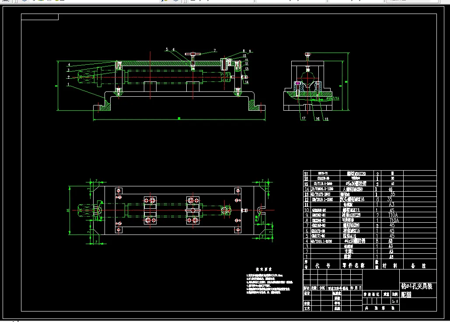
Task: Select the row number 17 cell in the parts list
Action: (x=306, y=174)
